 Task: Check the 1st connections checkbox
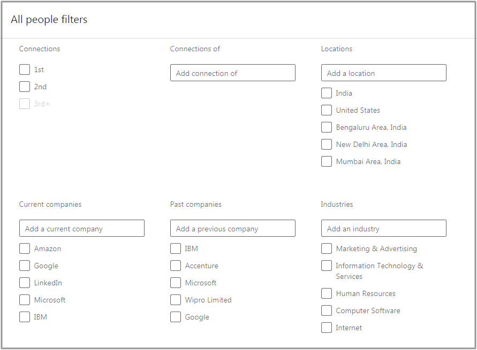coord(25,69)
